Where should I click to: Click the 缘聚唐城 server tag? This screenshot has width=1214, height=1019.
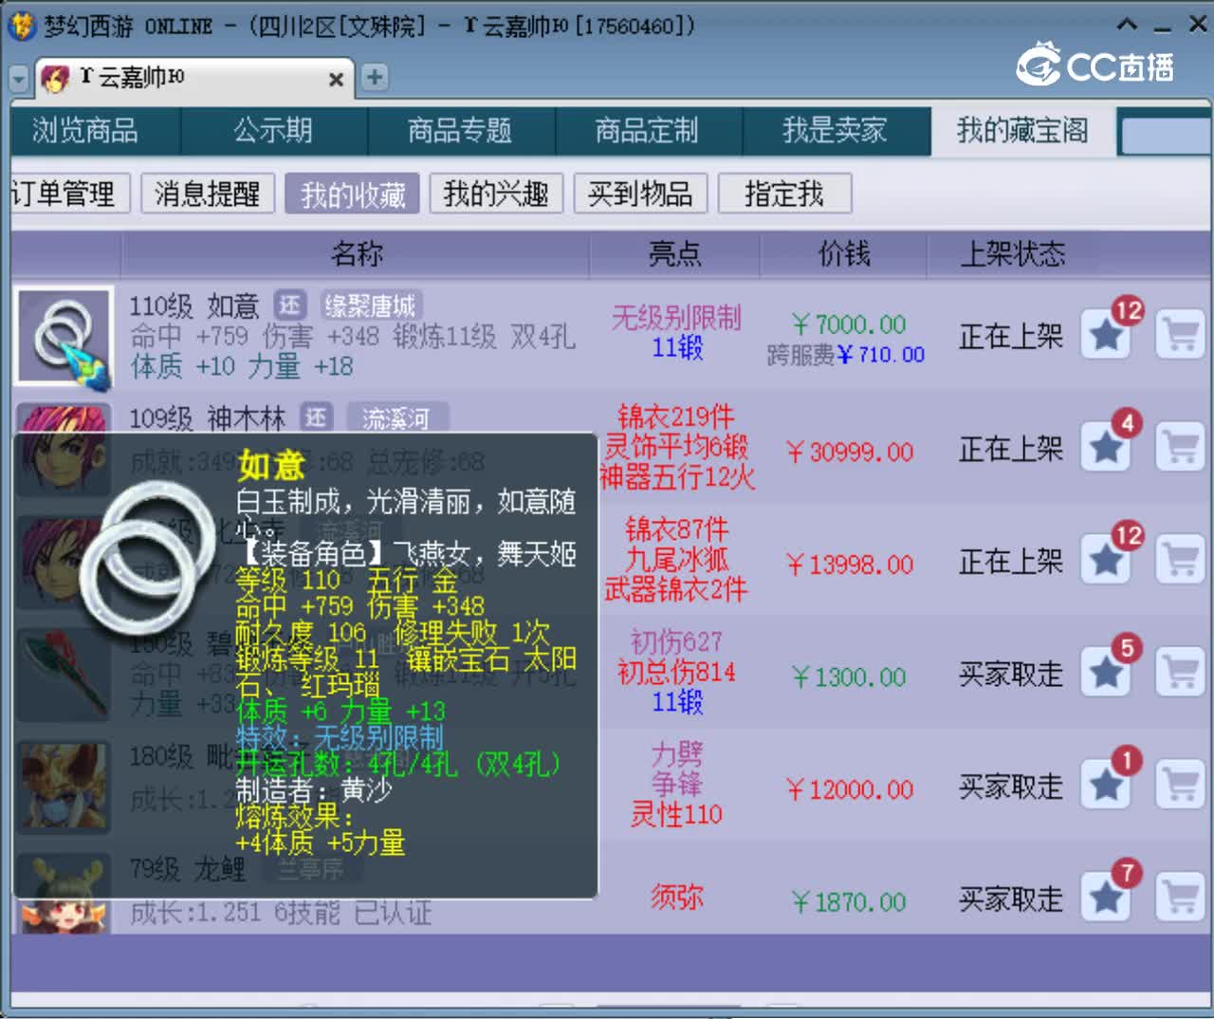(x=370, y=306)
